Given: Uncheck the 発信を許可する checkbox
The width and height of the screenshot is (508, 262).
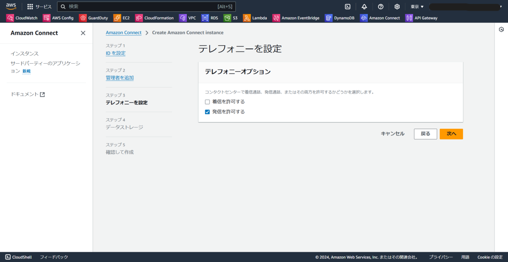Looking at the screenshot, I should click(x=207, y=112).
